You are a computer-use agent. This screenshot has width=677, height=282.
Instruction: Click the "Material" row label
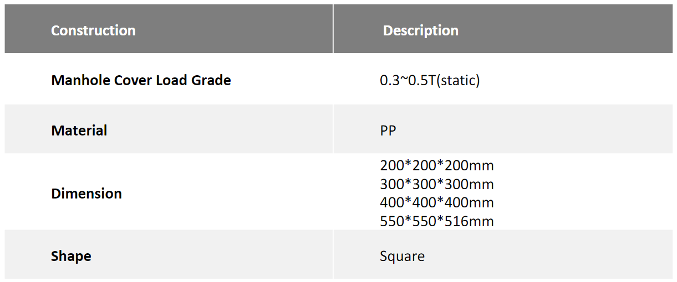tap(79, 130)
